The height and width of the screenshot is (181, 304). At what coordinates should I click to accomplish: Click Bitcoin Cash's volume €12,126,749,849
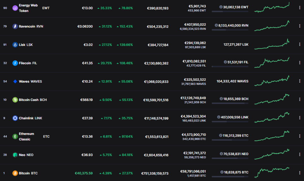(193, 98)
